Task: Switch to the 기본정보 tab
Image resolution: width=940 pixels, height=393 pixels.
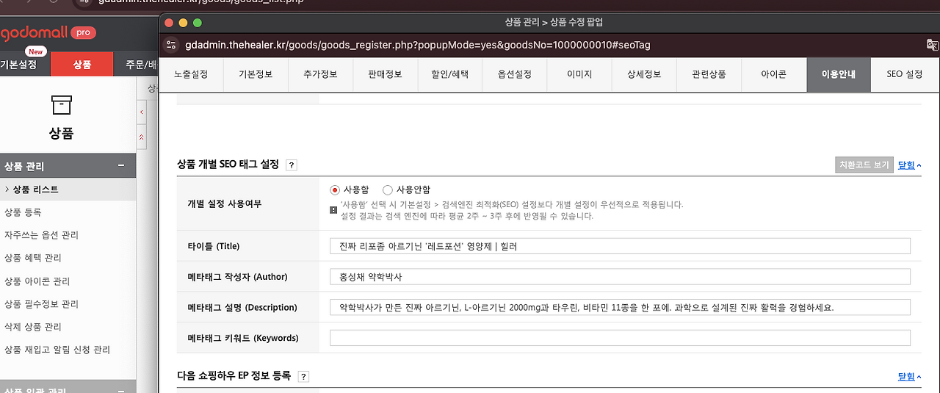Action: click(256, 74)
